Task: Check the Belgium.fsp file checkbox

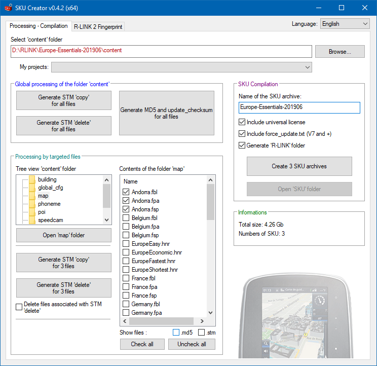Action: click(126, 235)
